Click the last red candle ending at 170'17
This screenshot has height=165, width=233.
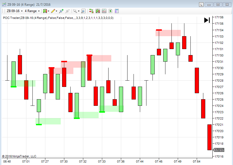(209, 137)
